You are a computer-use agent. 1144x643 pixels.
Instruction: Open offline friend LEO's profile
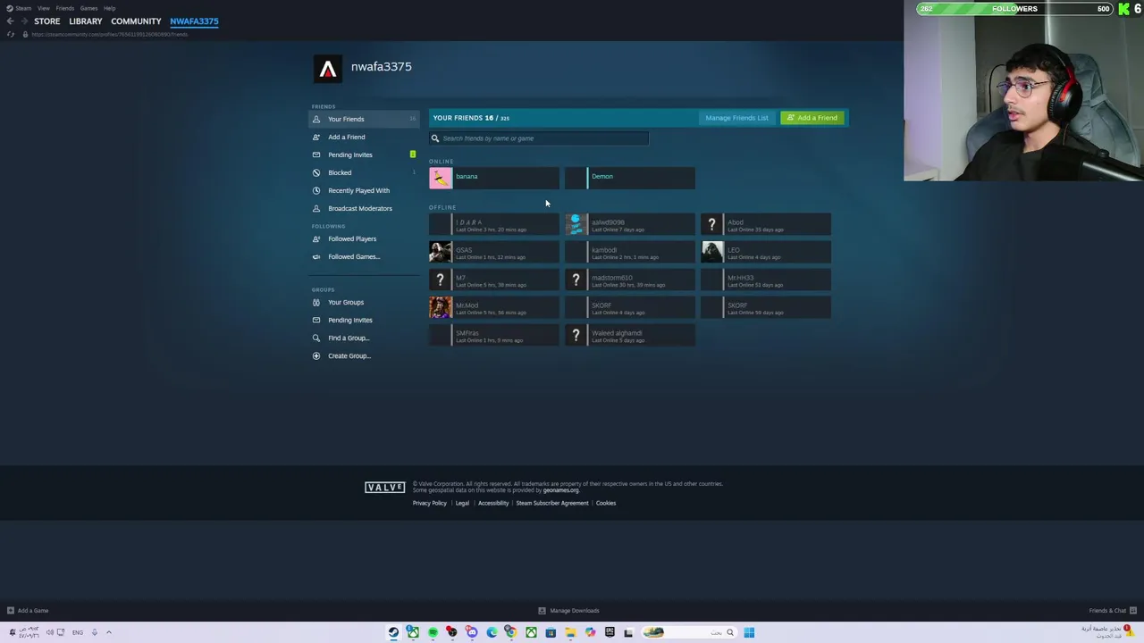point(766,253)
